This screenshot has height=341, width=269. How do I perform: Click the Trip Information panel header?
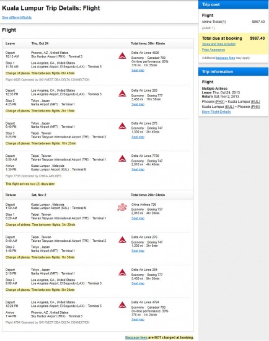coord(233,72)
